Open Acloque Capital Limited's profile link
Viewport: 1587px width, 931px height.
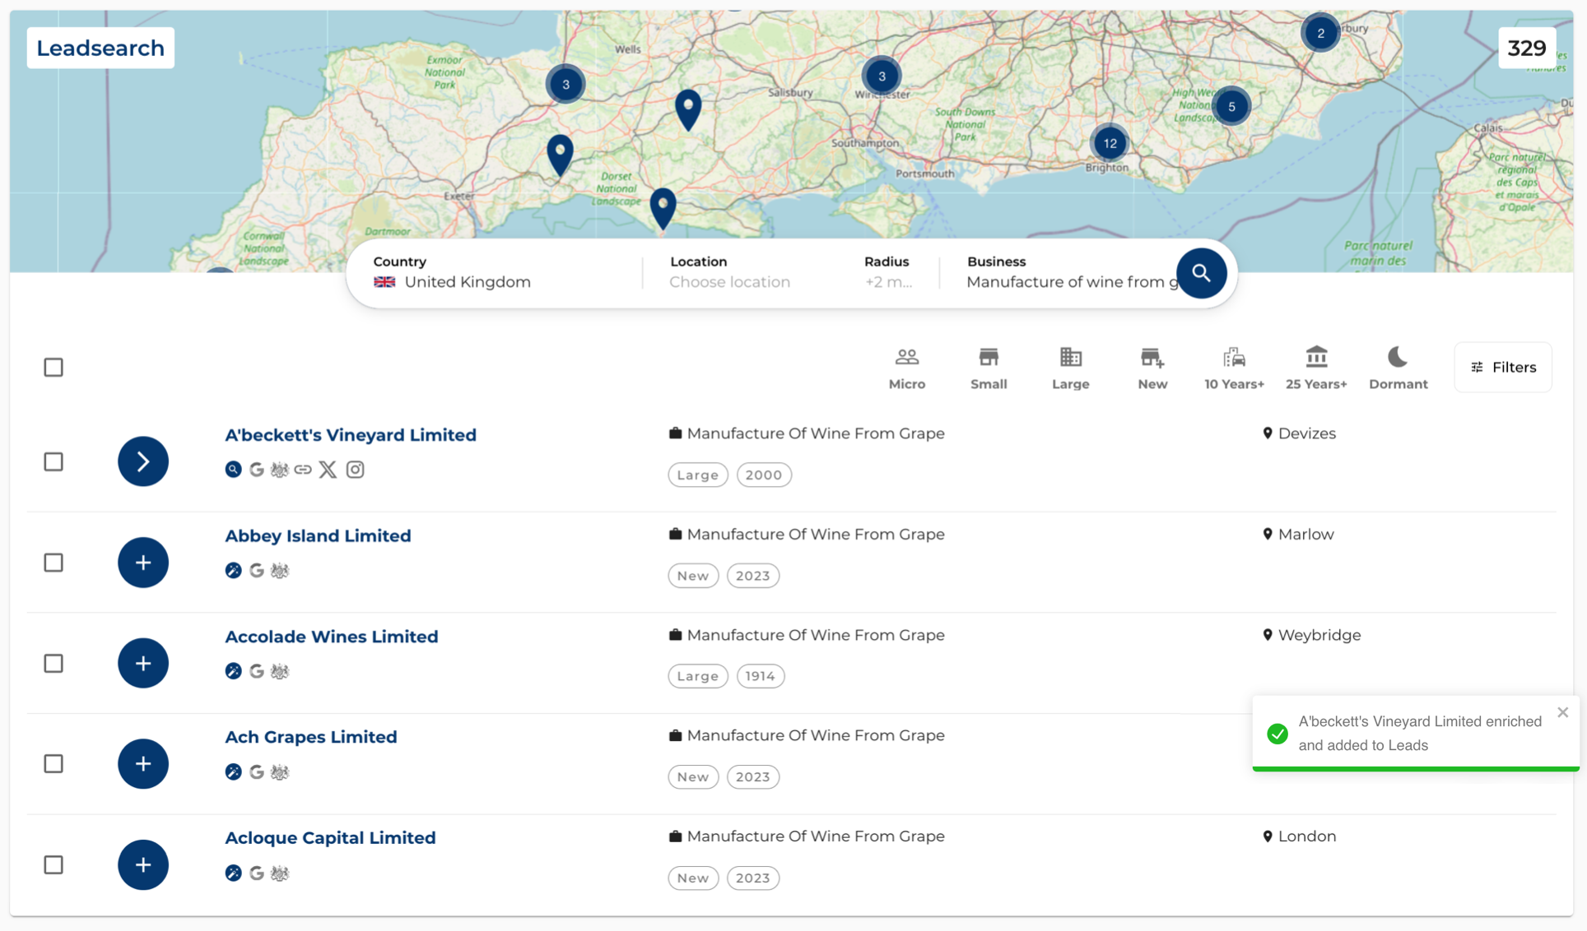(x=330, y=837)
